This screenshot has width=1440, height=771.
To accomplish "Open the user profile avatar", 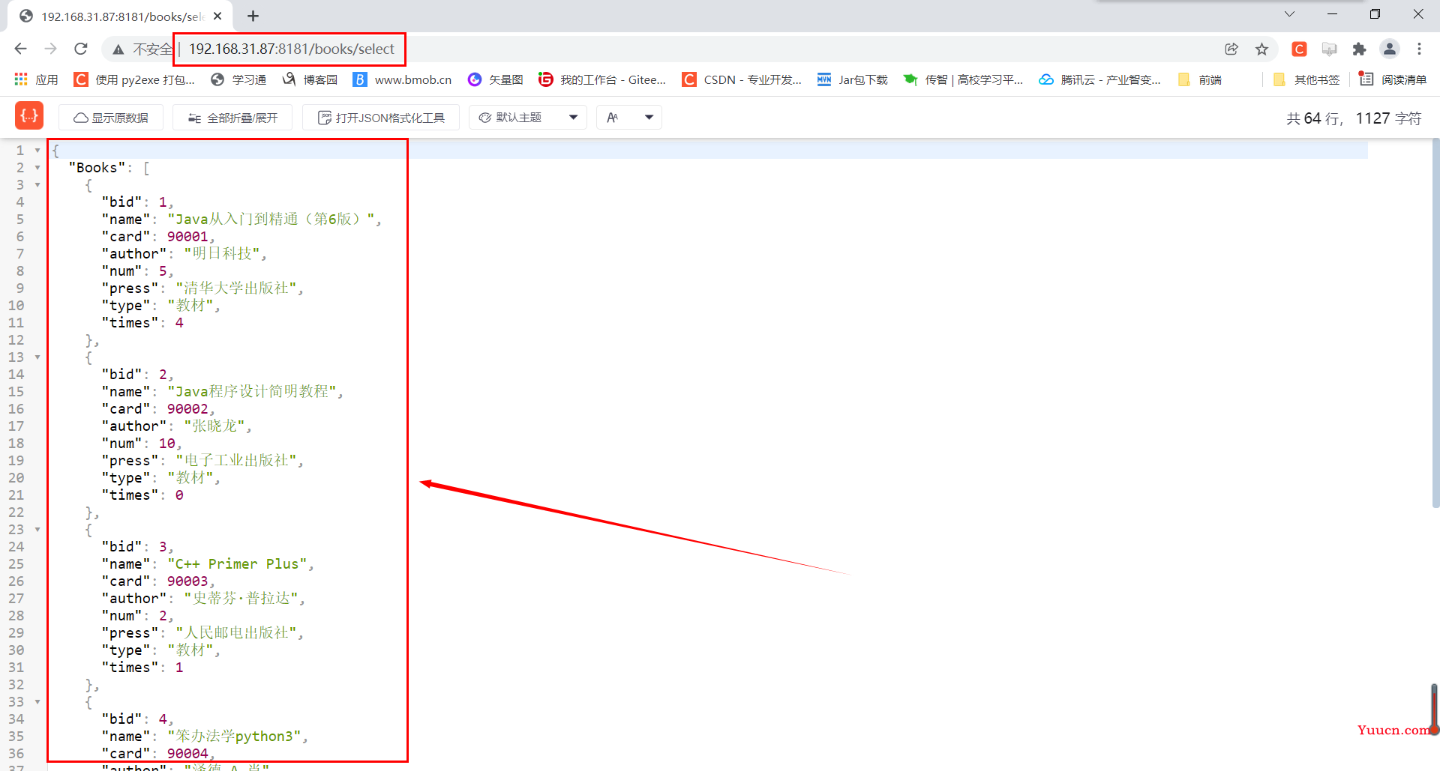I will click(x=1390, y=49).
